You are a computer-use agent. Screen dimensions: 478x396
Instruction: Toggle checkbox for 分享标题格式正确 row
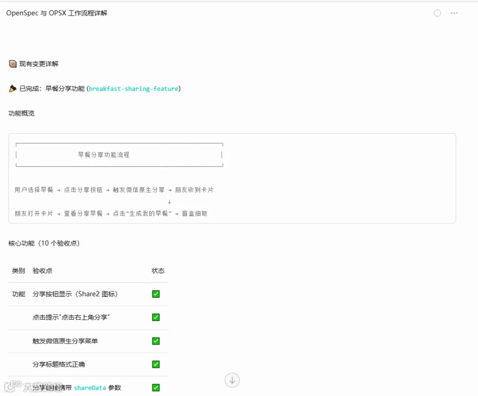[156, 364]
